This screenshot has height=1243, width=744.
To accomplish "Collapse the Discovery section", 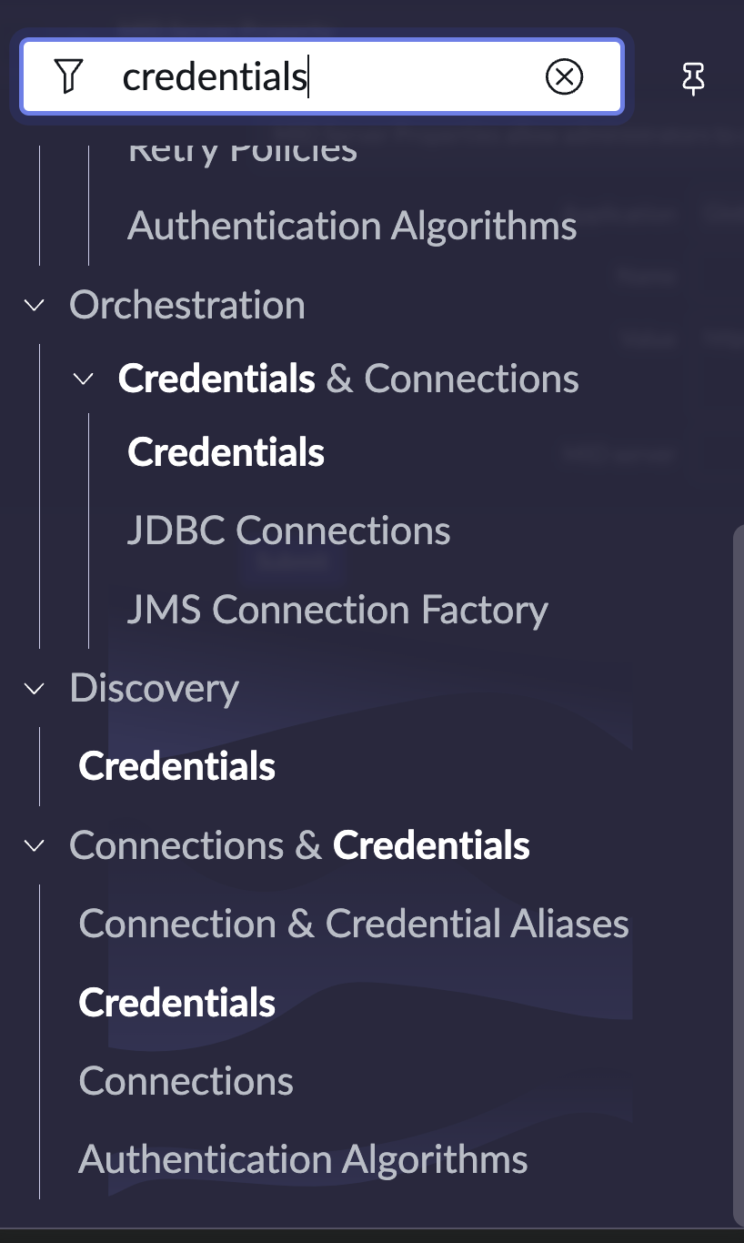I will click(35, 689).
